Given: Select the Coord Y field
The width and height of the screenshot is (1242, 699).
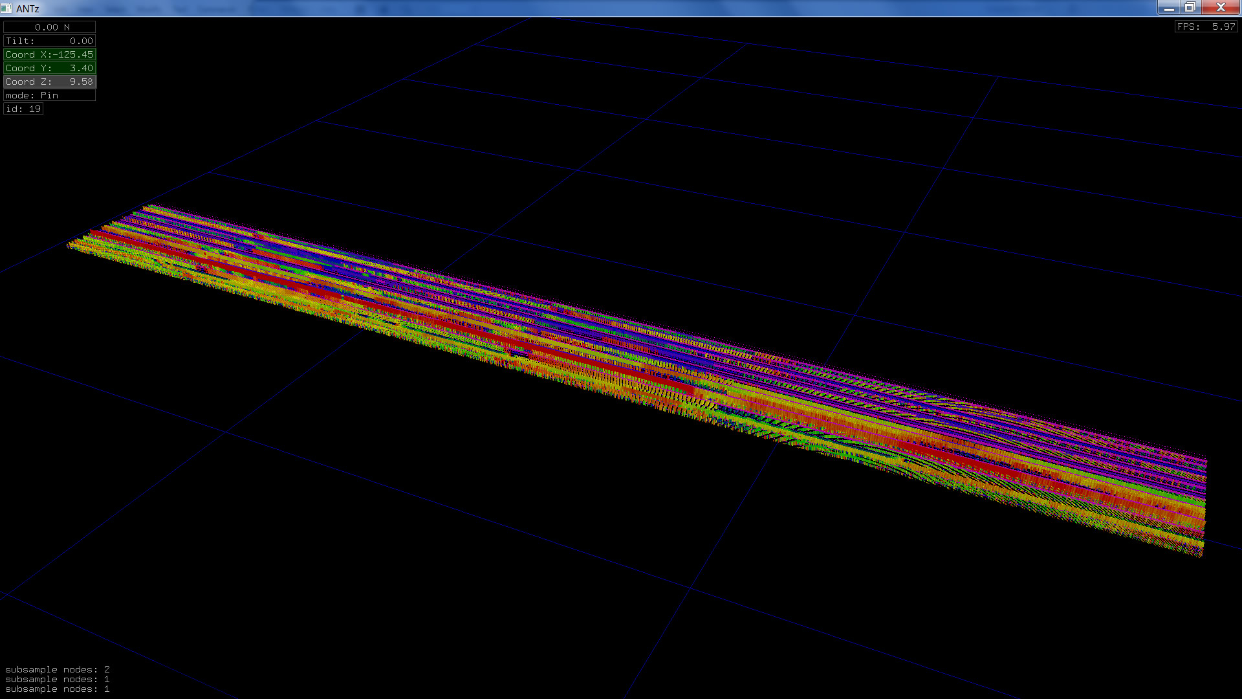Looking at the screenshot, I should [x=50, y=68].
